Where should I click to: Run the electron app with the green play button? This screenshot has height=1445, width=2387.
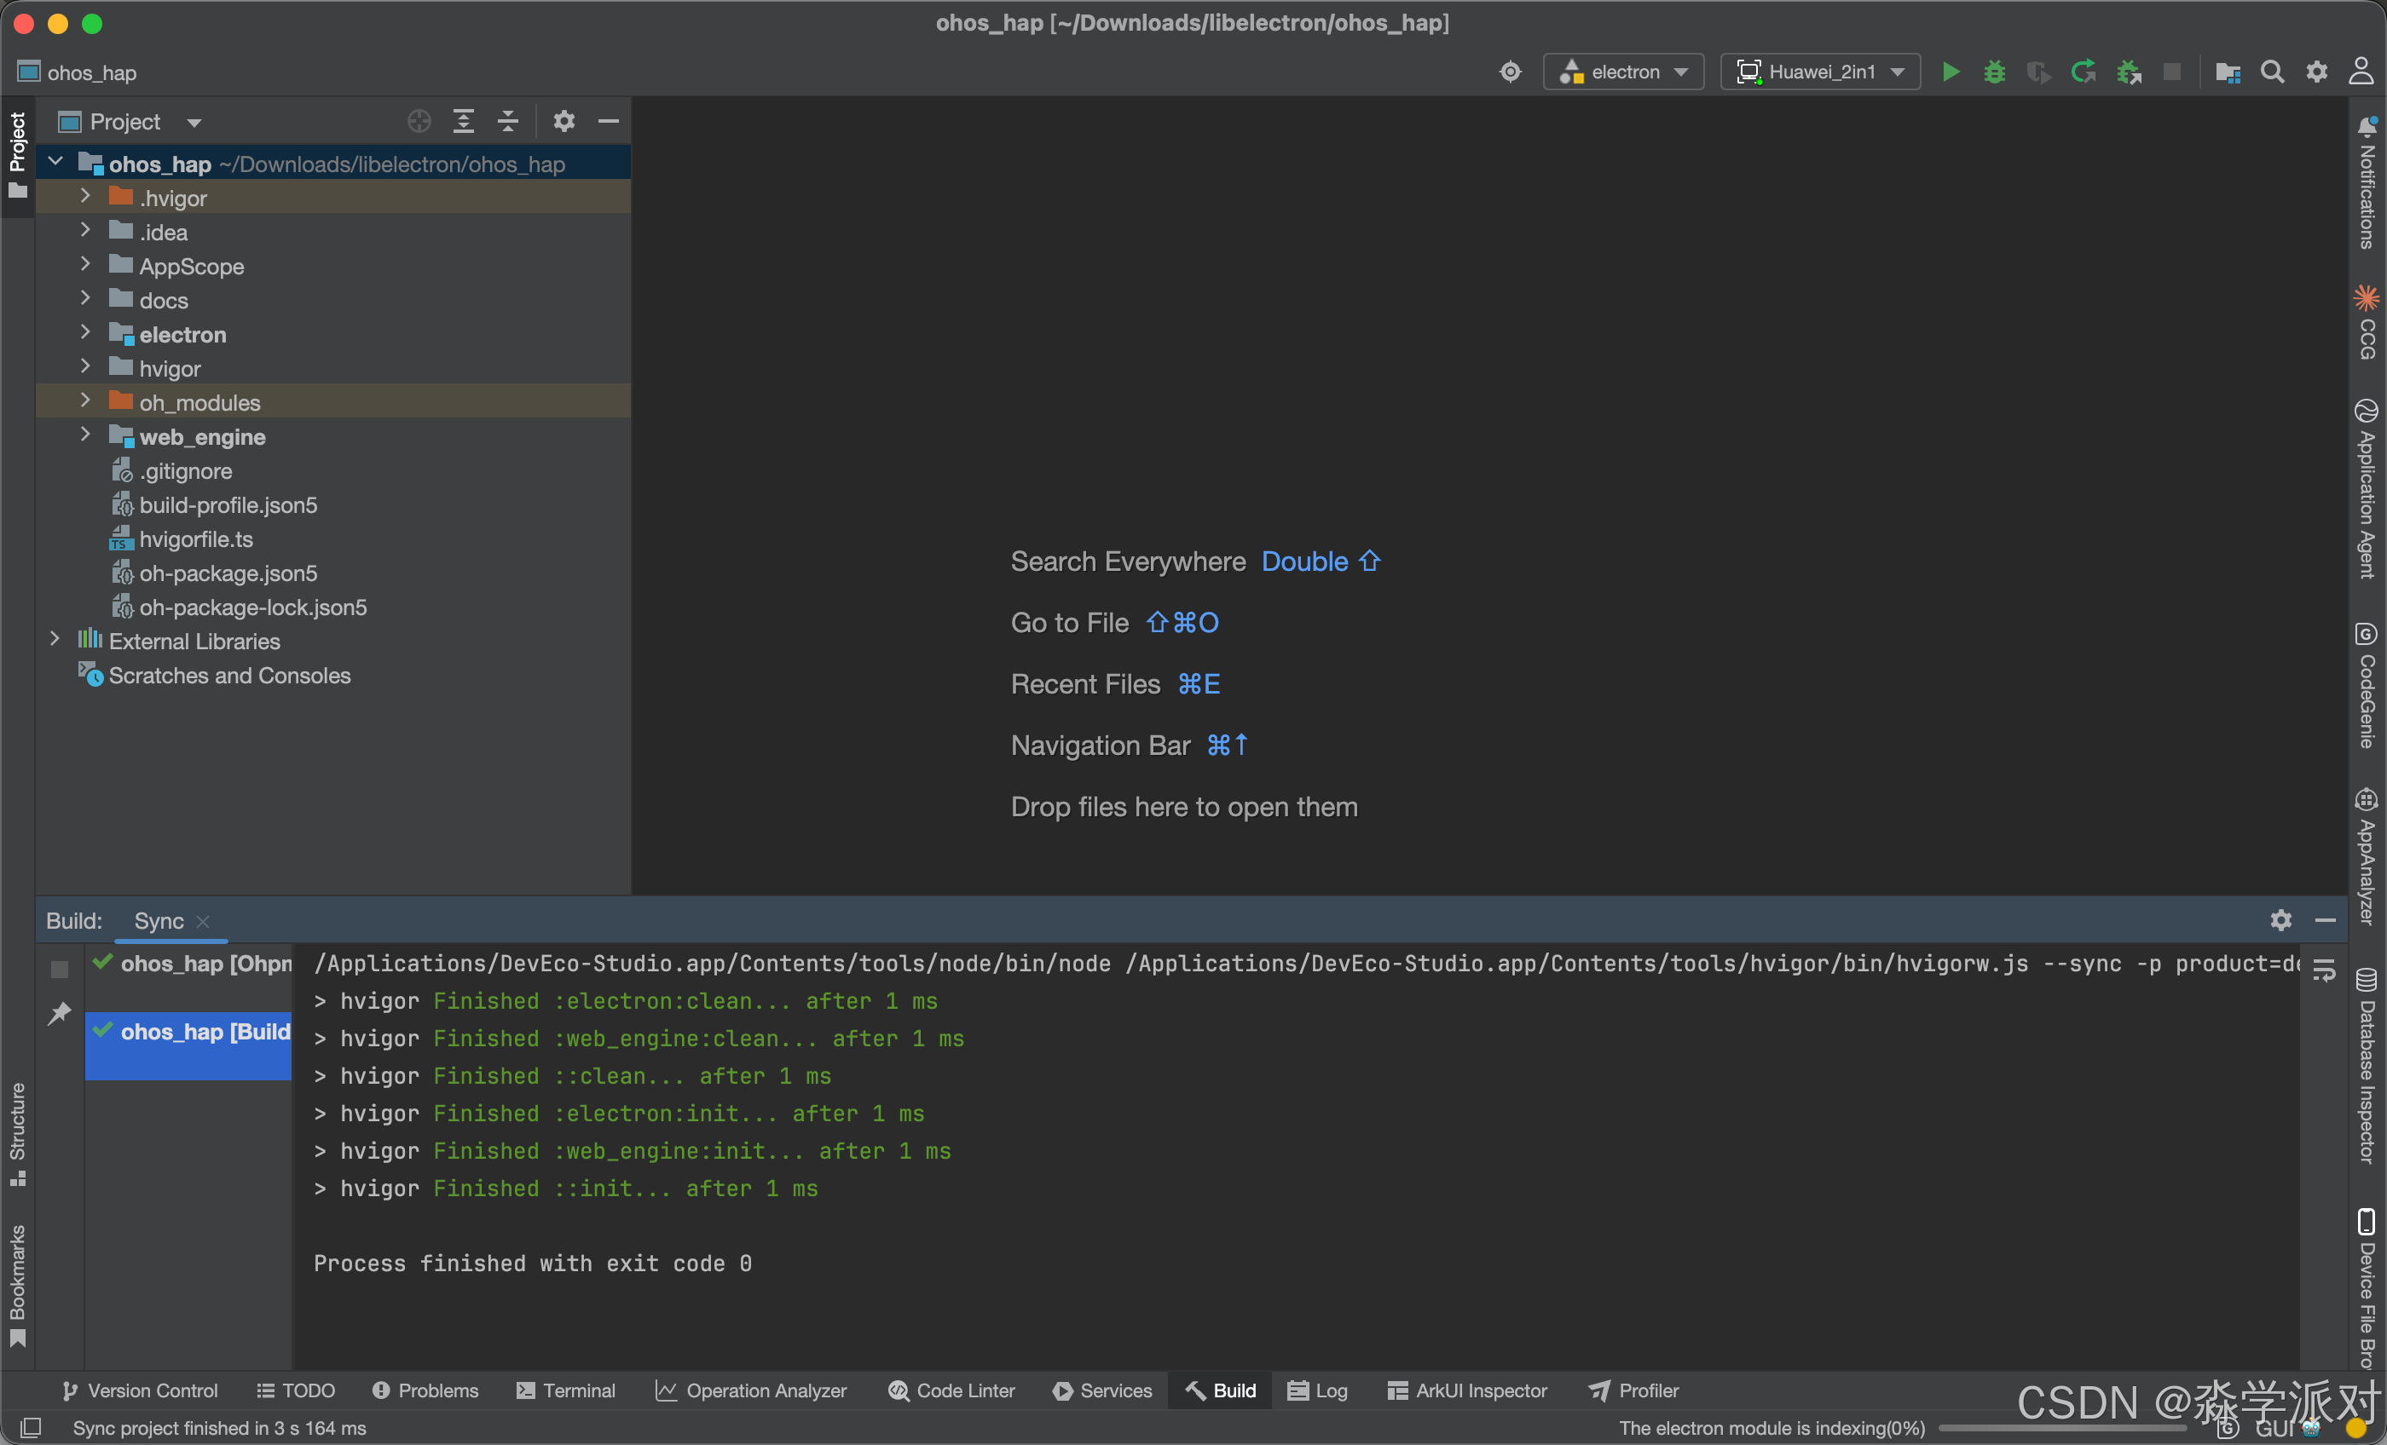pos(1951,72)
